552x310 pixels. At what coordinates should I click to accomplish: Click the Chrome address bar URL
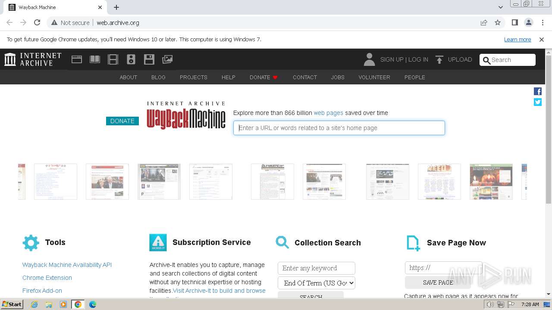pyautogui.click(x=118, y=22)
